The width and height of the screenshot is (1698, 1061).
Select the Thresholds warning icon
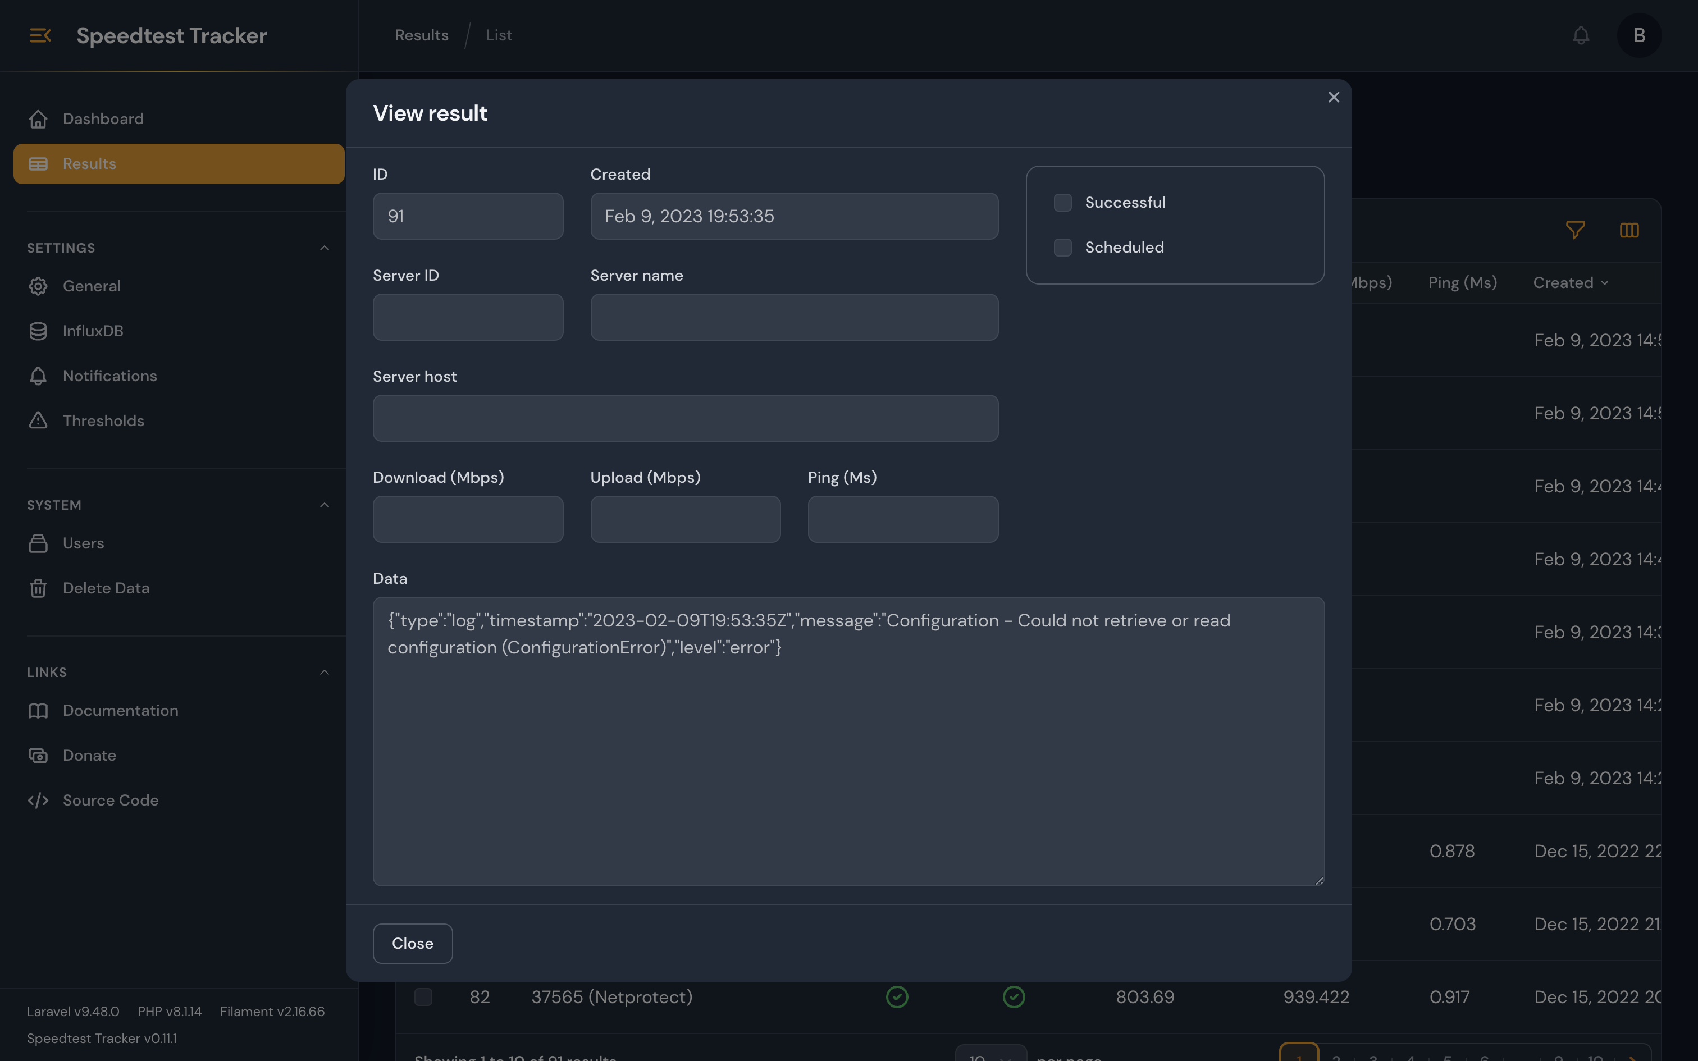coord(39,420)
